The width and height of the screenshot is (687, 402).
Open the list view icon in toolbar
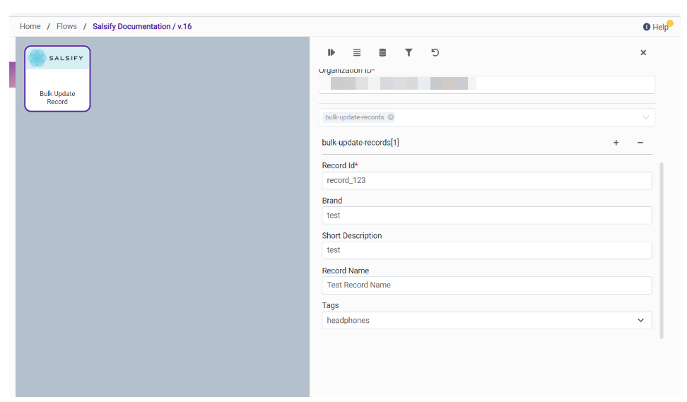(x=357, y=53)
